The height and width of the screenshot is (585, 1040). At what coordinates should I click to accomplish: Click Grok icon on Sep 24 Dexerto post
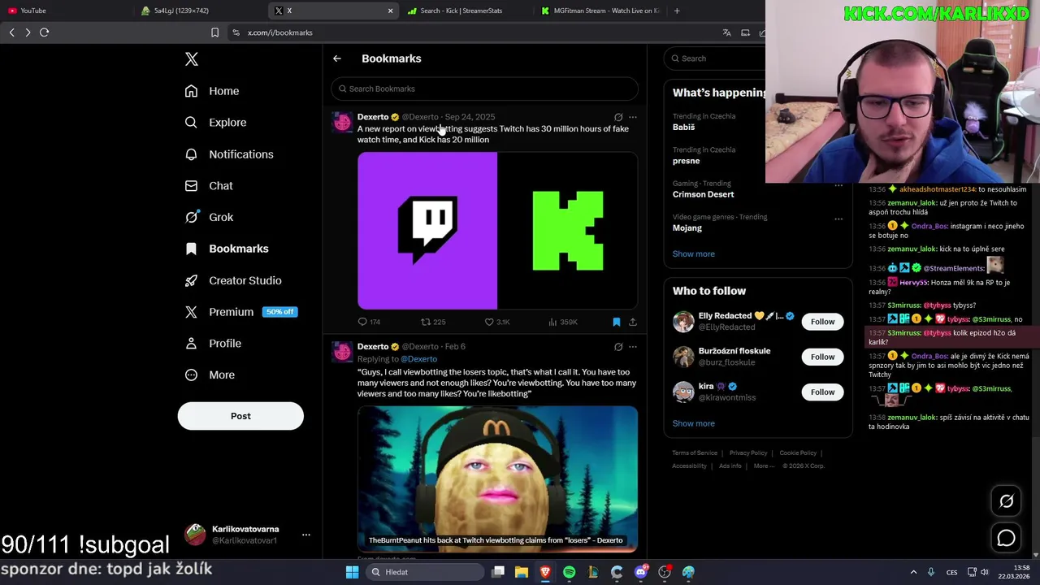click(618, 117)
